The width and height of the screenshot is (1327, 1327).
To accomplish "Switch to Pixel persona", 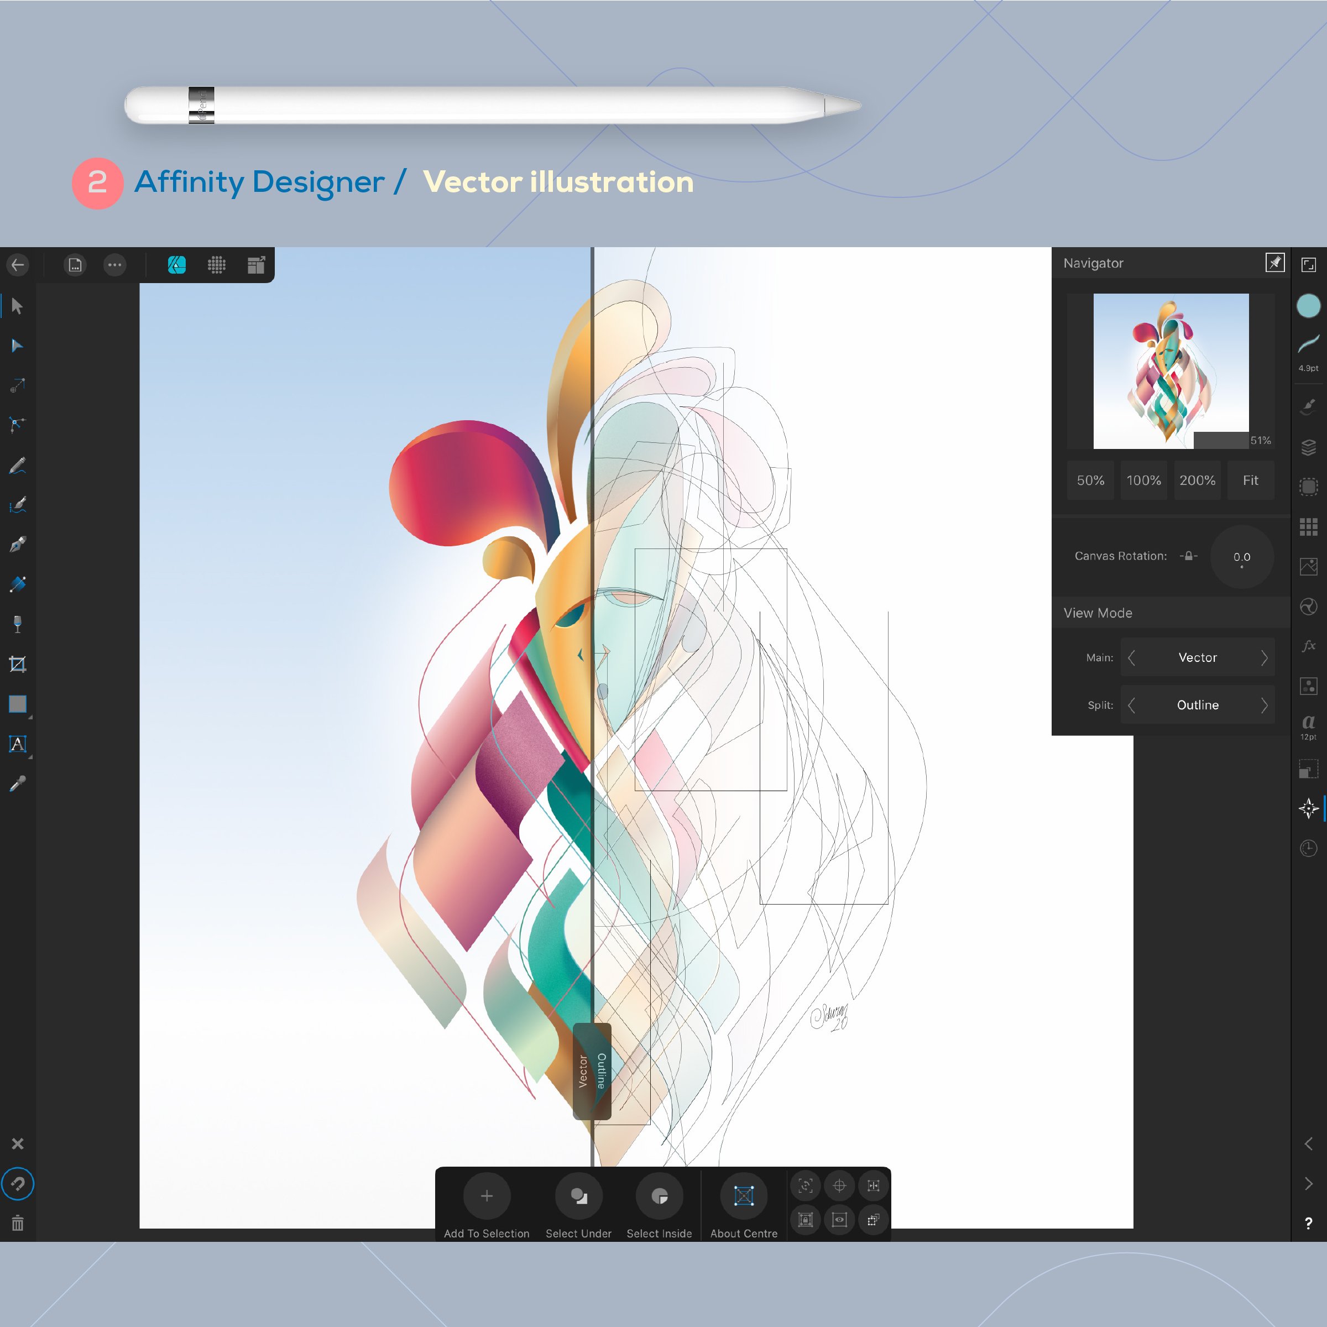I will click(x=216, y=264).
